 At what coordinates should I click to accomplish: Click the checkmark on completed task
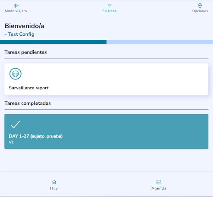(x=15, y=124)
